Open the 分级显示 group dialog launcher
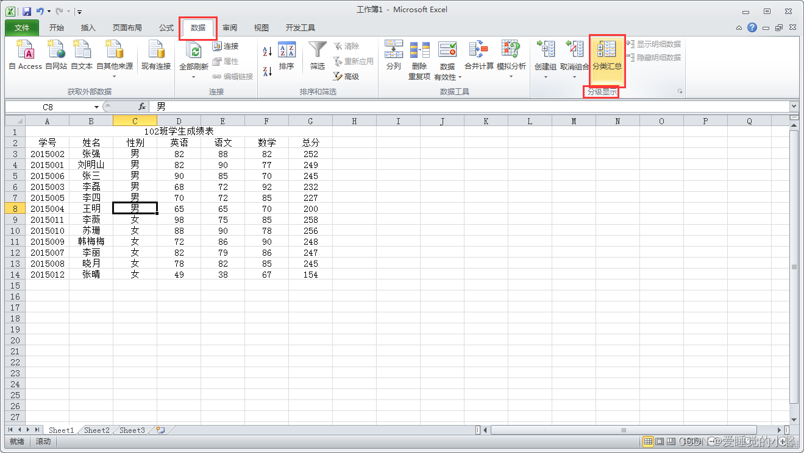804x453 pixels. (x=680, y=92)
